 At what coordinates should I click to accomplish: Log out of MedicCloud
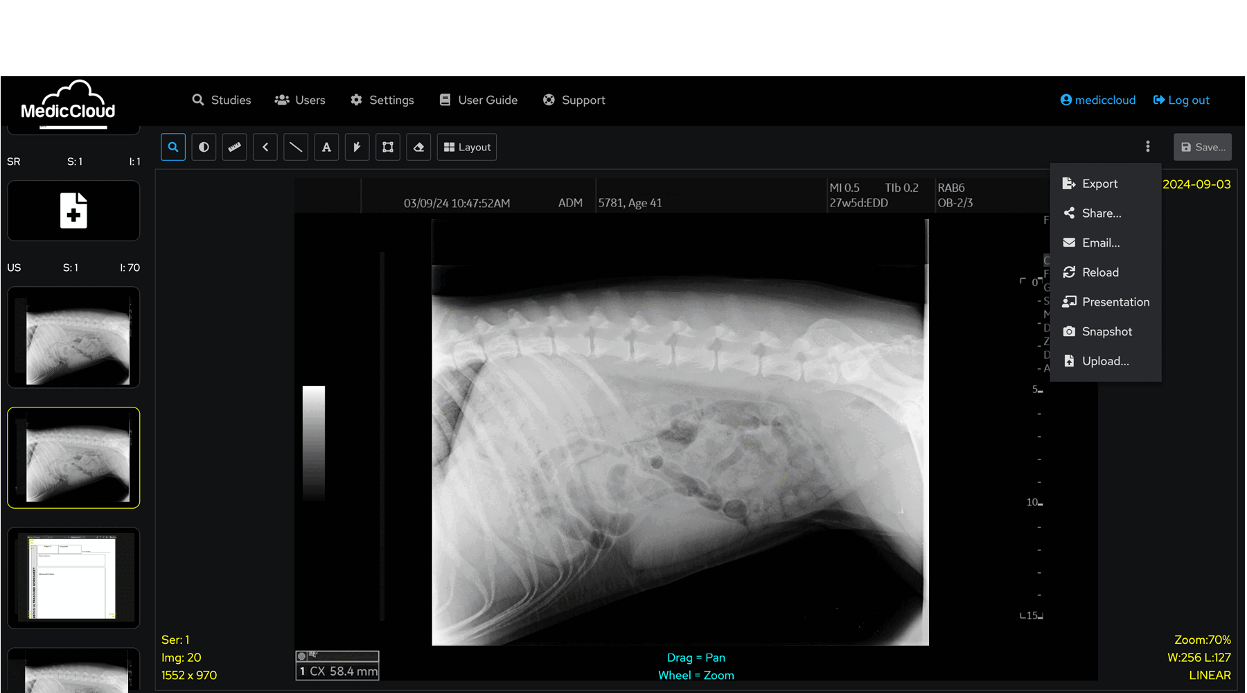[1182, 100]
